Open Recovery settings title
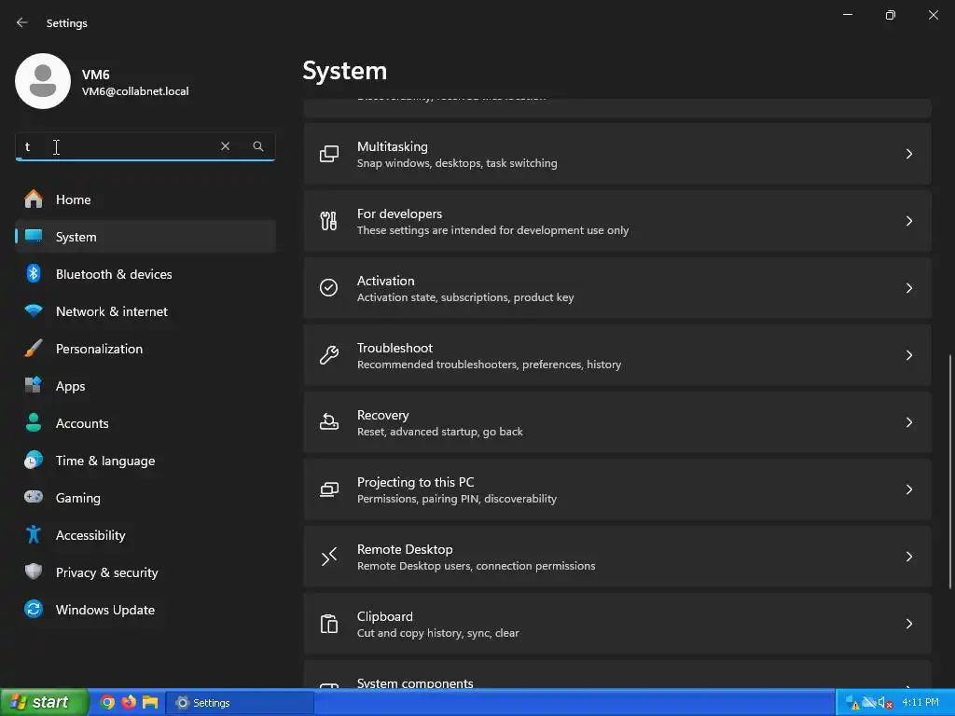Viewport: 955px width, 716px height. tap(382, 415)
